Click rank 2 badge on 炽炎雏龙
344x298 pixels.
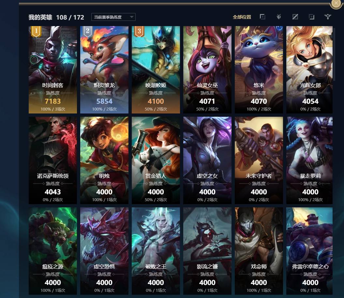88,31
